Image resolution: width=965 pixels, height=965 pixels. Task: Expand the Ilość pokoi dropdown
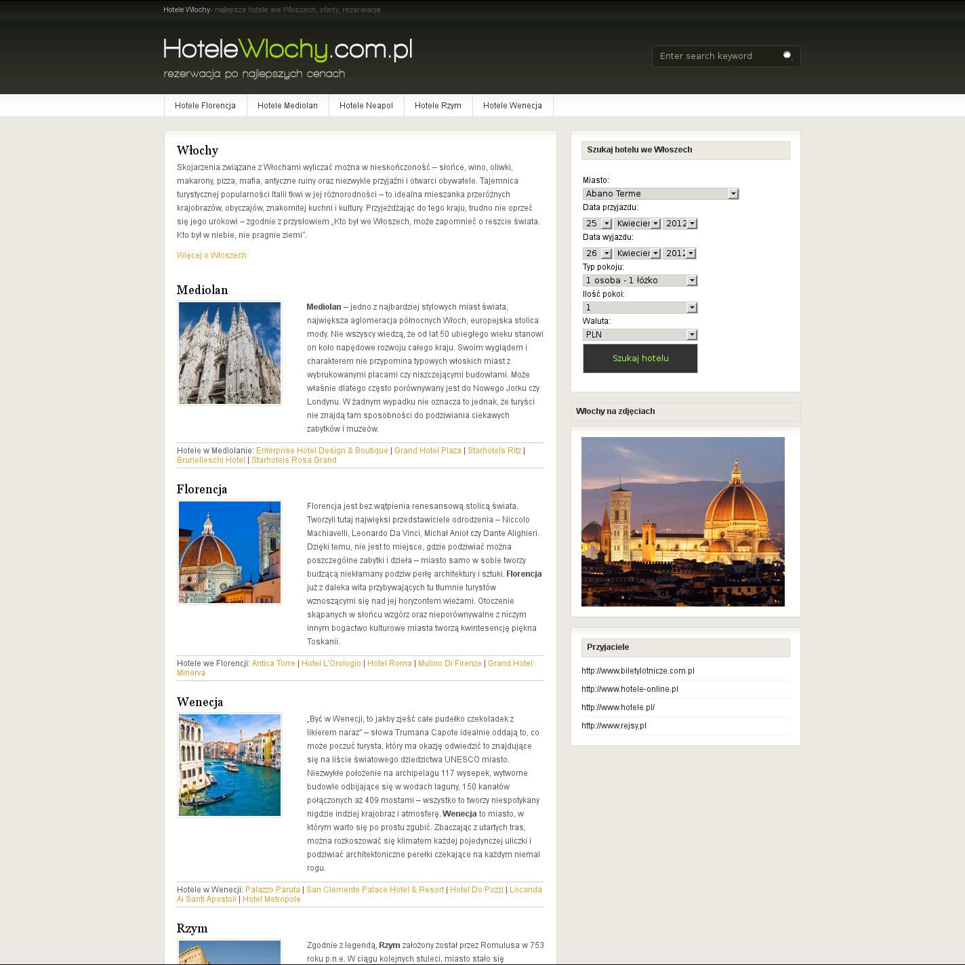coord(640,308)
